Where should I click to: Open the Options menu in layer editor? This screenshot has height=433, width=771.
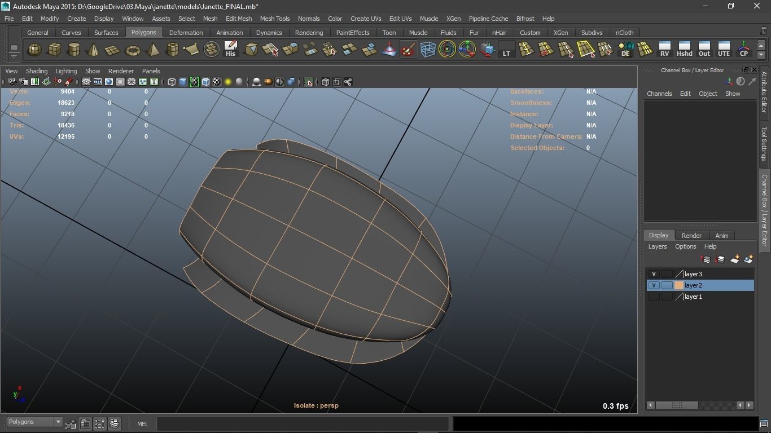point(685,246)
